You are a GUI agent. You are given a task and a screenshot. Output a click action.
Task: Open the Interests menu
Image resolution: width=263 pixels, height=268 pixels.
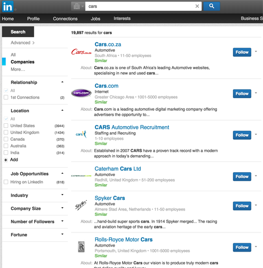click(122, 19)
